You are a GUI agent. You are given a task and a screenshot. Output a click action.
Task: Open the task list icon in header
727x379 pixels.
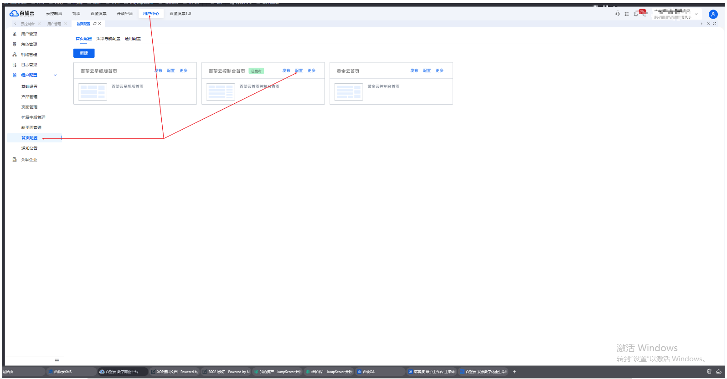[x=627, y=14]
